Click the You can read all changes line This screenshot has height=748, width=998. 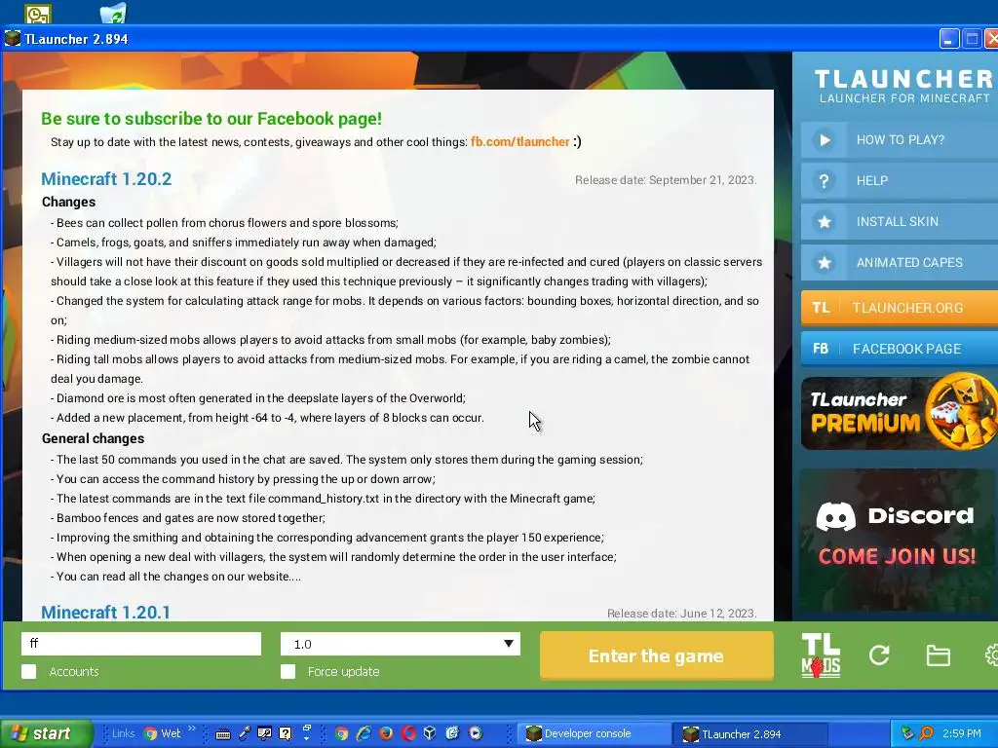[x=175, y=577]
